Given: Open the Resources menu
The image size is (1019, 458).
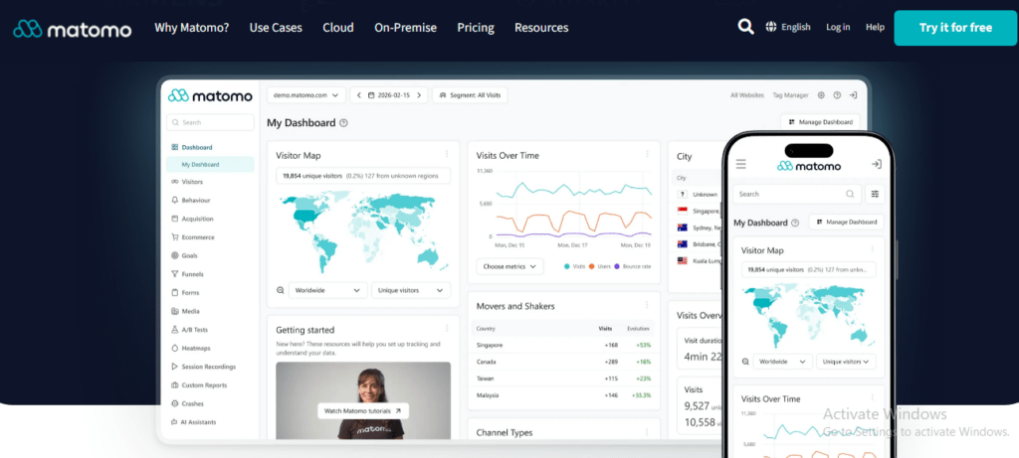Looking at the screenshot, I should [541, 28].
